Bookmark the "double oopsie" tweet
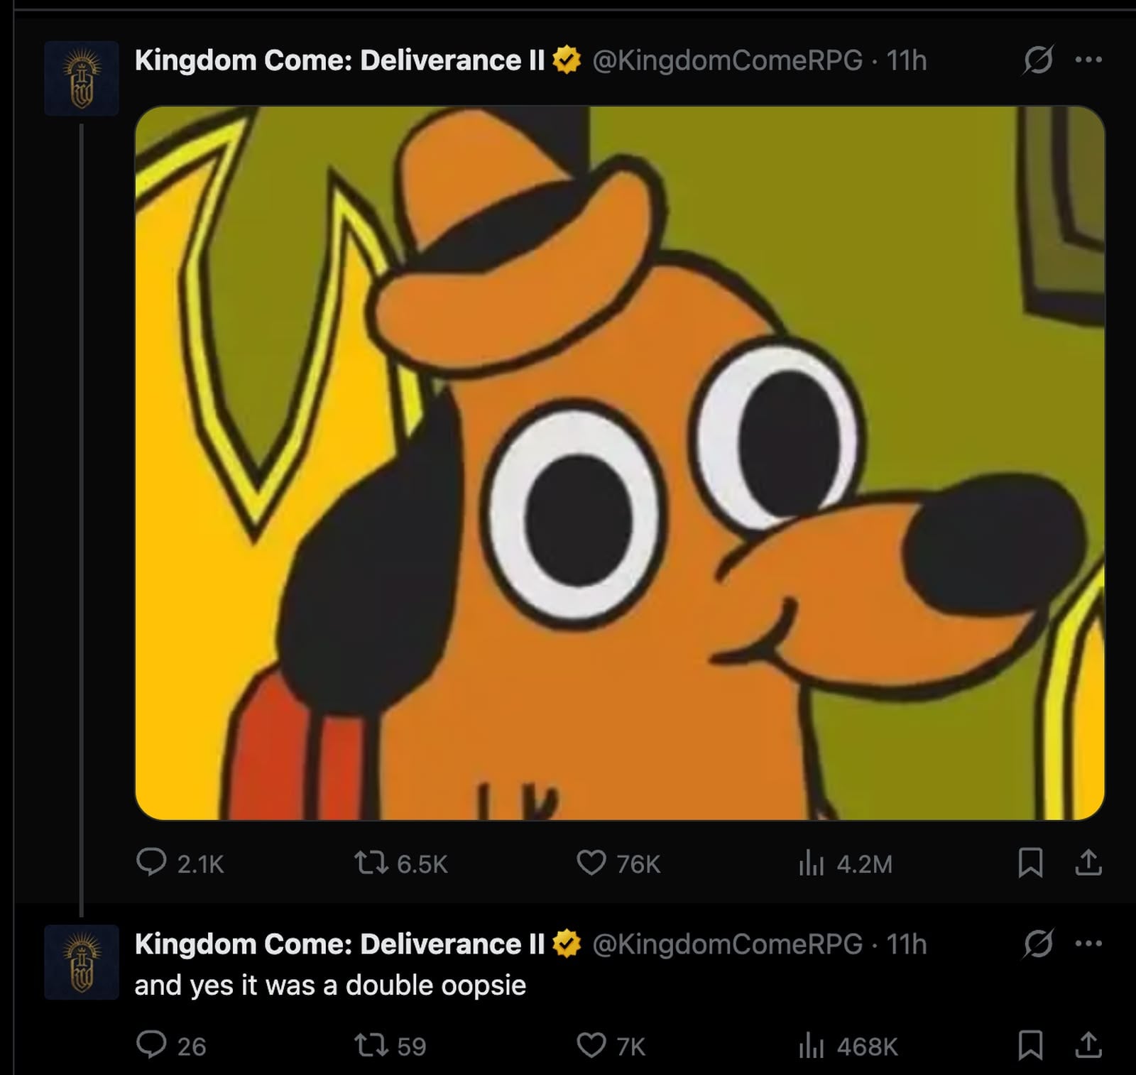 (x=1030, y=1045)
